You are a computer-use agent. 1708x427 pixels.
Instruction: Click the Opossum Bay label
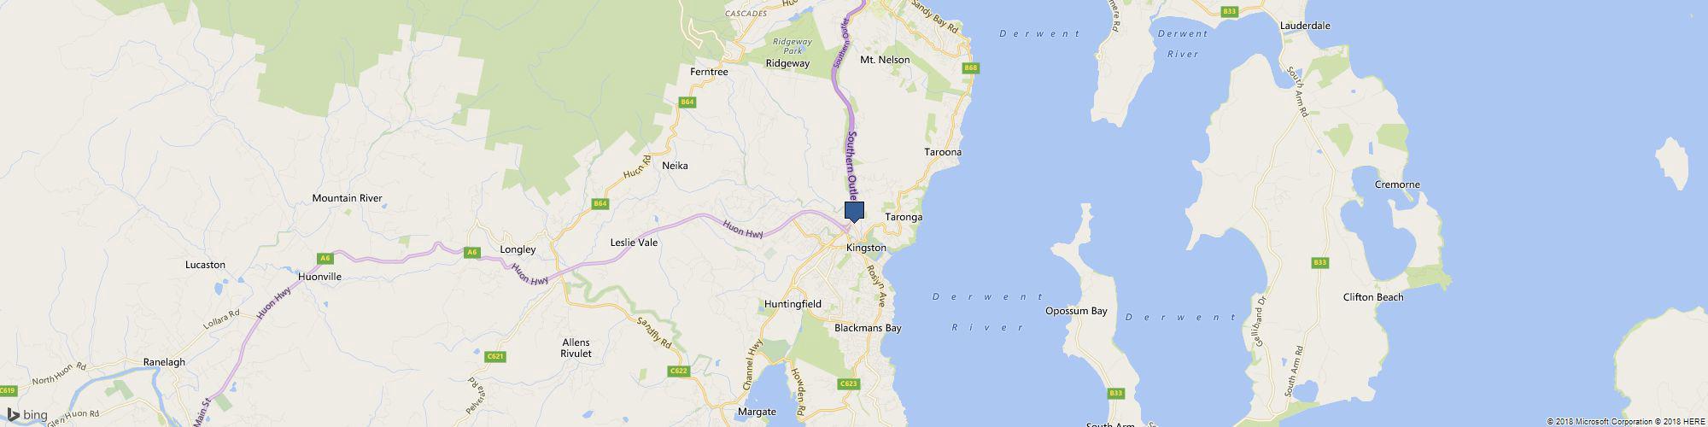tap(1076, 311)
